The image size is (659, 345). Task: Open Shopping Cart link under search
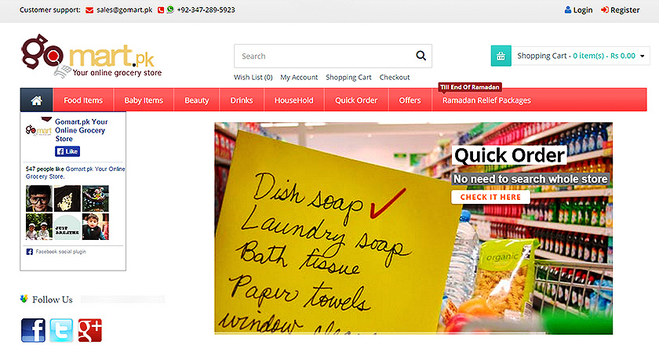pyautogui.click(x=349, y=78)
